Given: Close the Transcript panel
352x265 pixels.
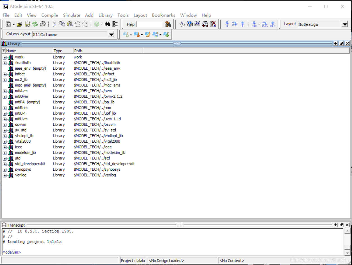Looking at the screenshot, I should tap(347, 225).
